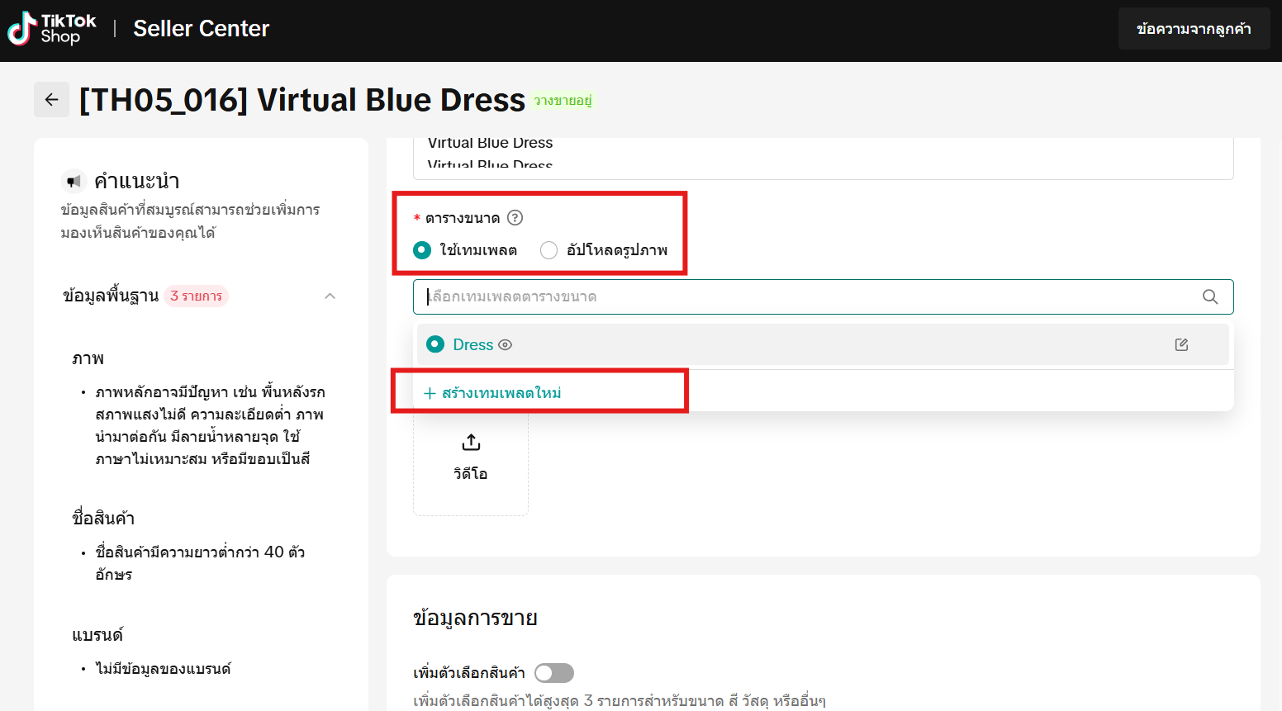Select the อัปโหลดรูปภาพ radio option
Screen dimensions: 1282x711
pyautogui.click(x=548, y=250)
